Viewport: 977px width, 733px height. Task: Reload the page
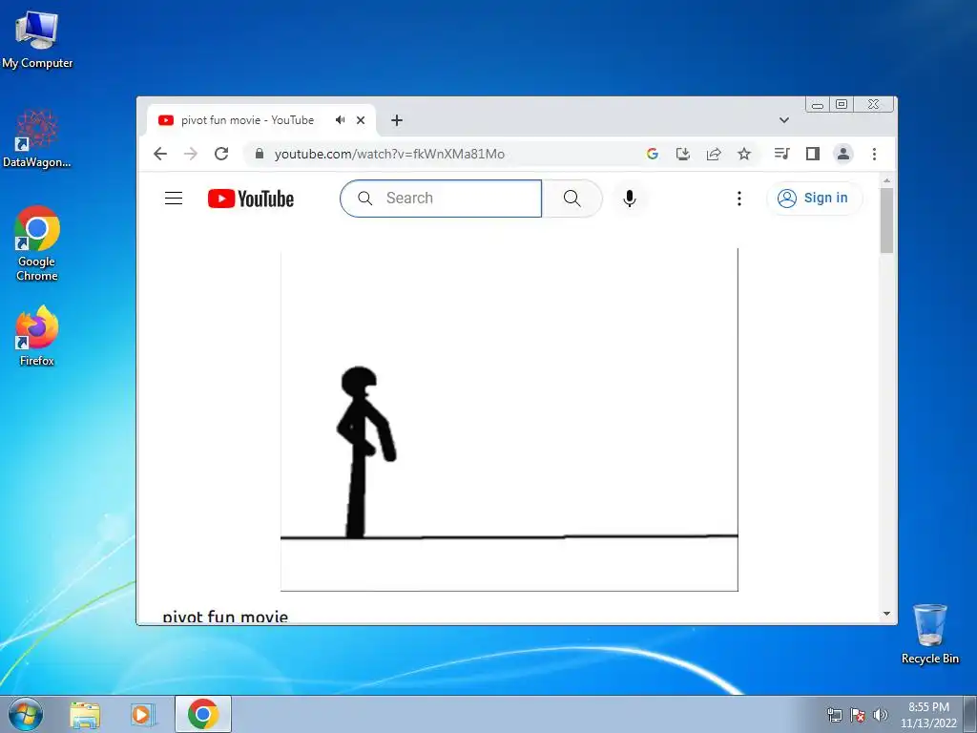tap(221, 154)
